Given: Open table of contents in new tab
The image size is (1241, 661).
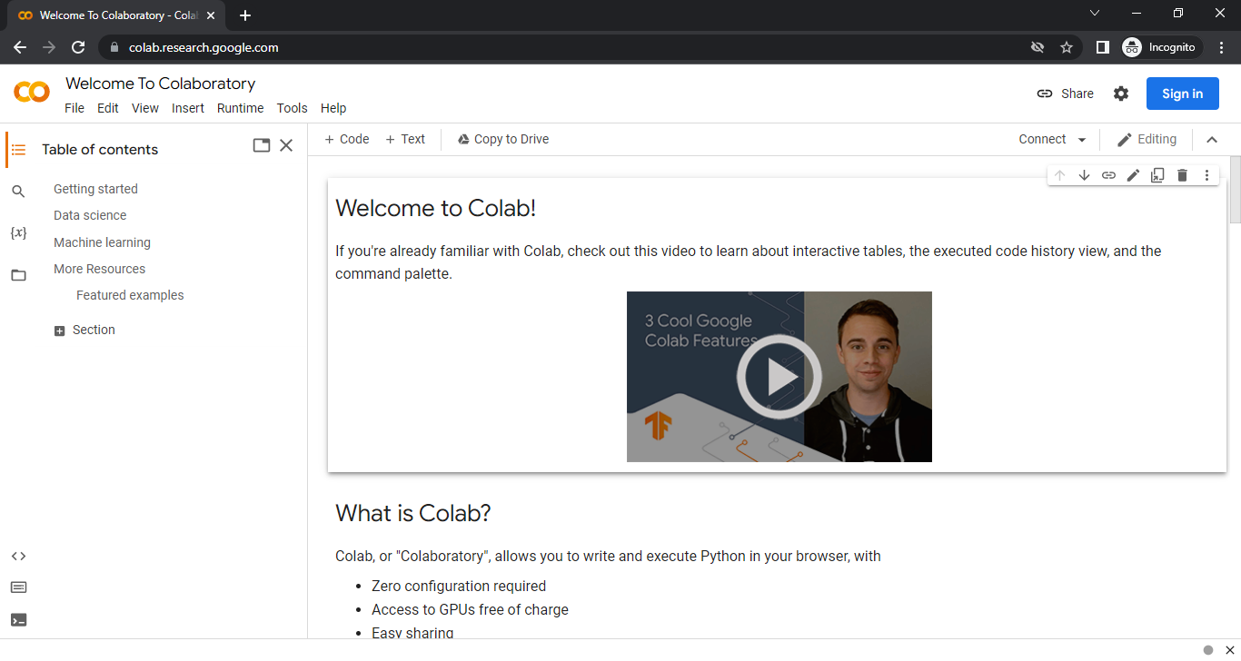Looking at the screenshot, I should click(x=262, y=145).
